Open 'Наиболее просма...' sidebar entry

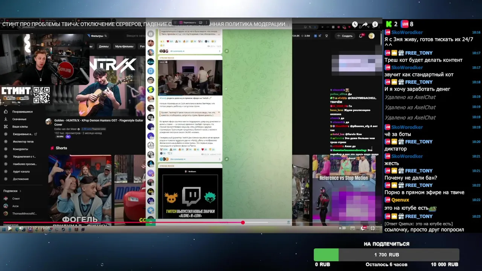point(24,164)
